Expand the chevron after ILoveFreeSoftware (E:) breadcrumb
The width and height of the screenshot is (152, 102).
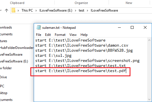coord(75,10)
